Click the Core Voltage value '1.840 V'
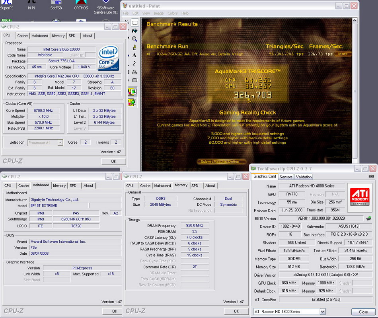 (84, 67)
